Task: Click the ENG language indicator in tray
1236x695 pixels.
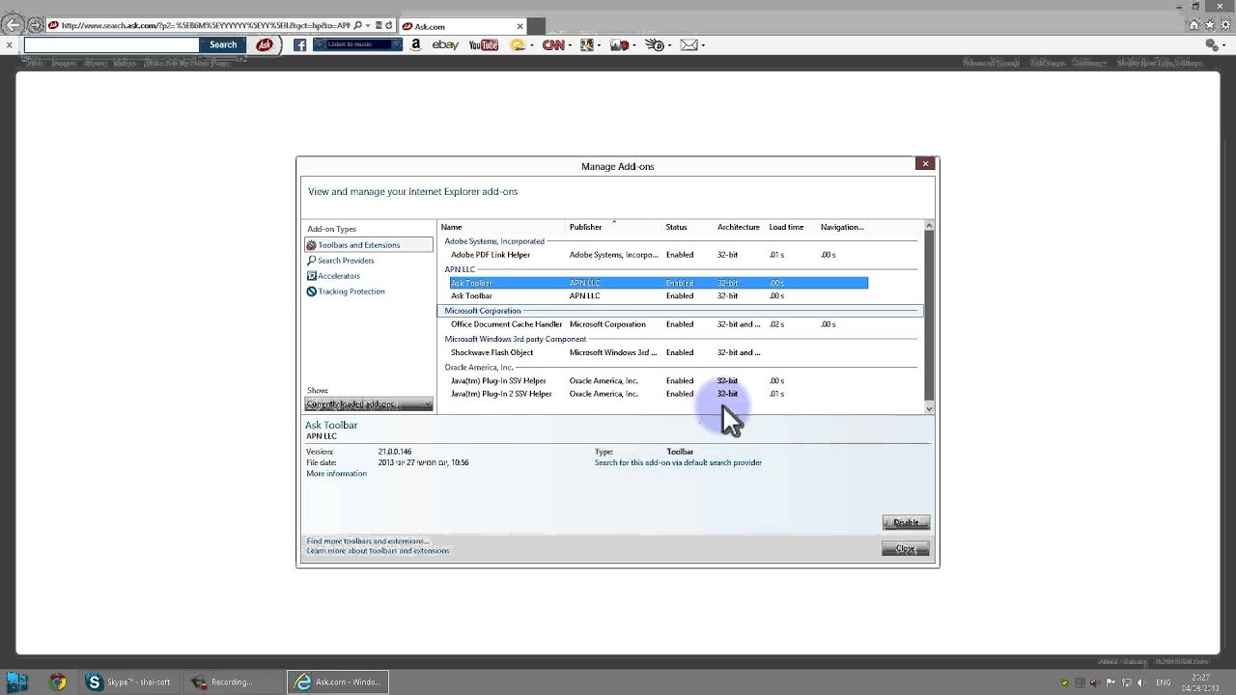Action: pos(1164,682)
